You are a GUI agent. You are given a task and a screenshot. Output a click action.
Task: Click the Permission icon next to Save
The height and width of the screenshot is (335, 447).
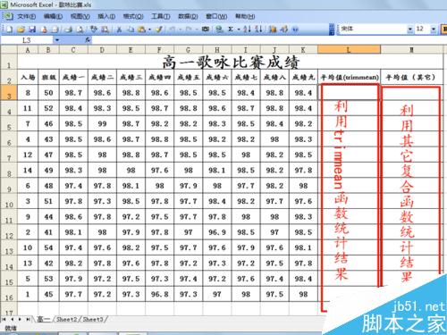point(44,29)
